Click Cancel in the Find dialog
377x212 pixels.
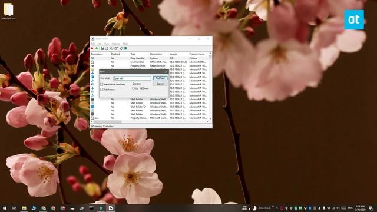coord(160,84)
